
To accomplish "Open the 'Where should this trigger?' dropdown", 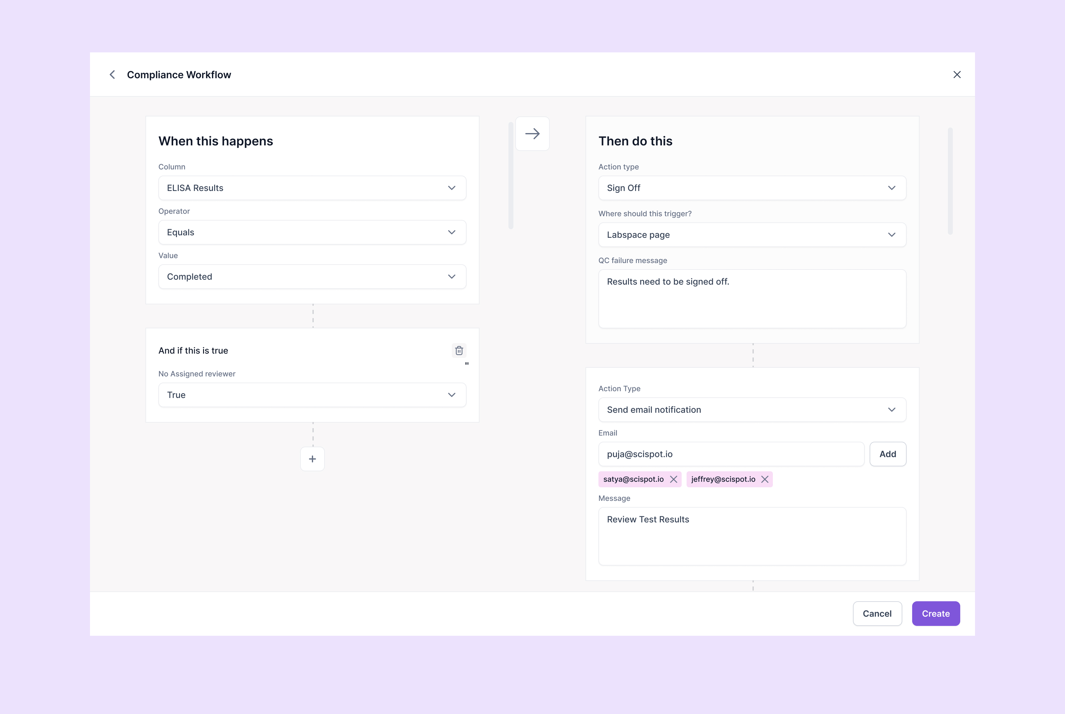I will [752, 234].
